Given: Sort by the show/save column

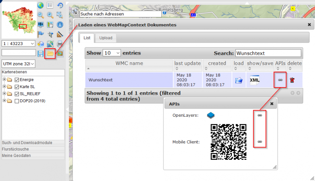Looking at the screenshot, I should [x=260, y=65].
